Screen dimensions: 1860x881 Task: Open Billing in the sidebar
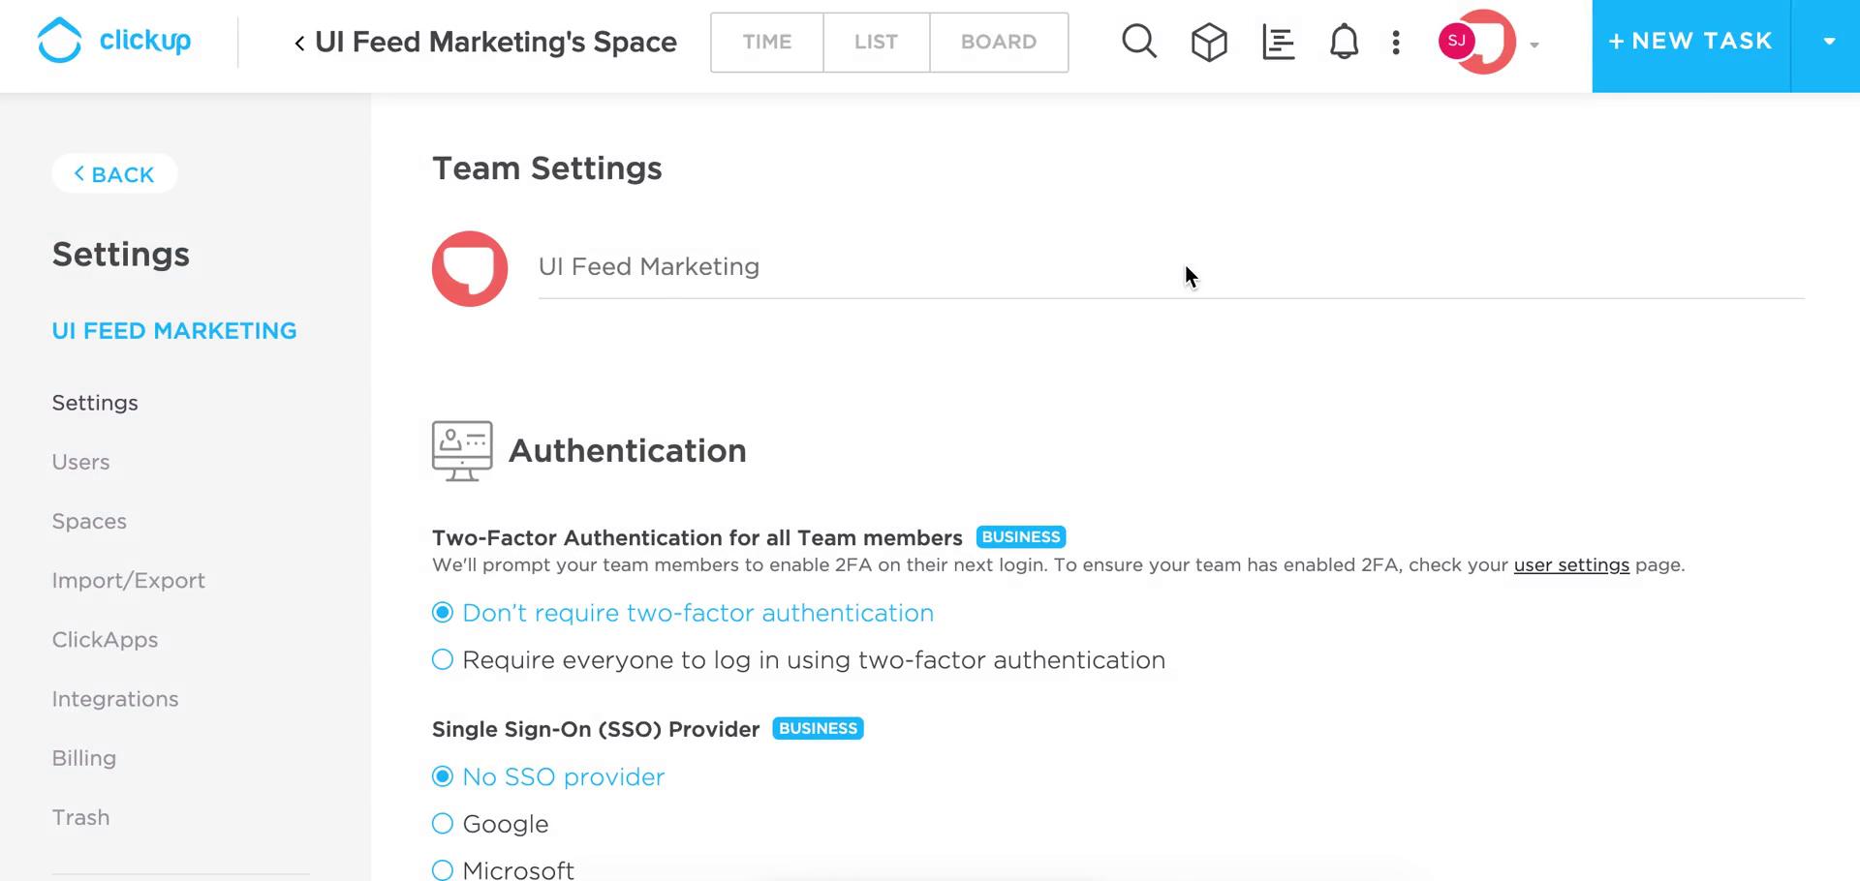[84, 758]
